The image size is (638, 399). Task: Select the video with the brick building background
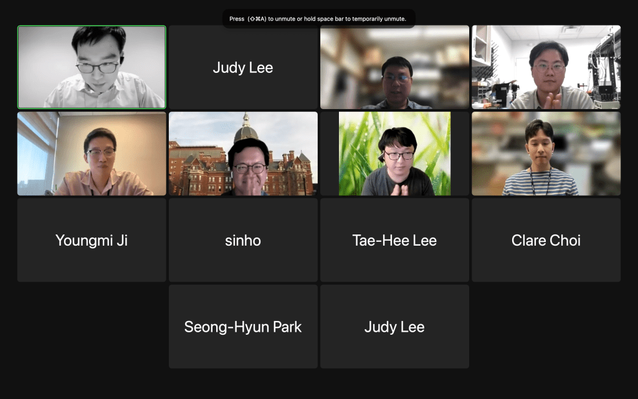coord(243,153)
